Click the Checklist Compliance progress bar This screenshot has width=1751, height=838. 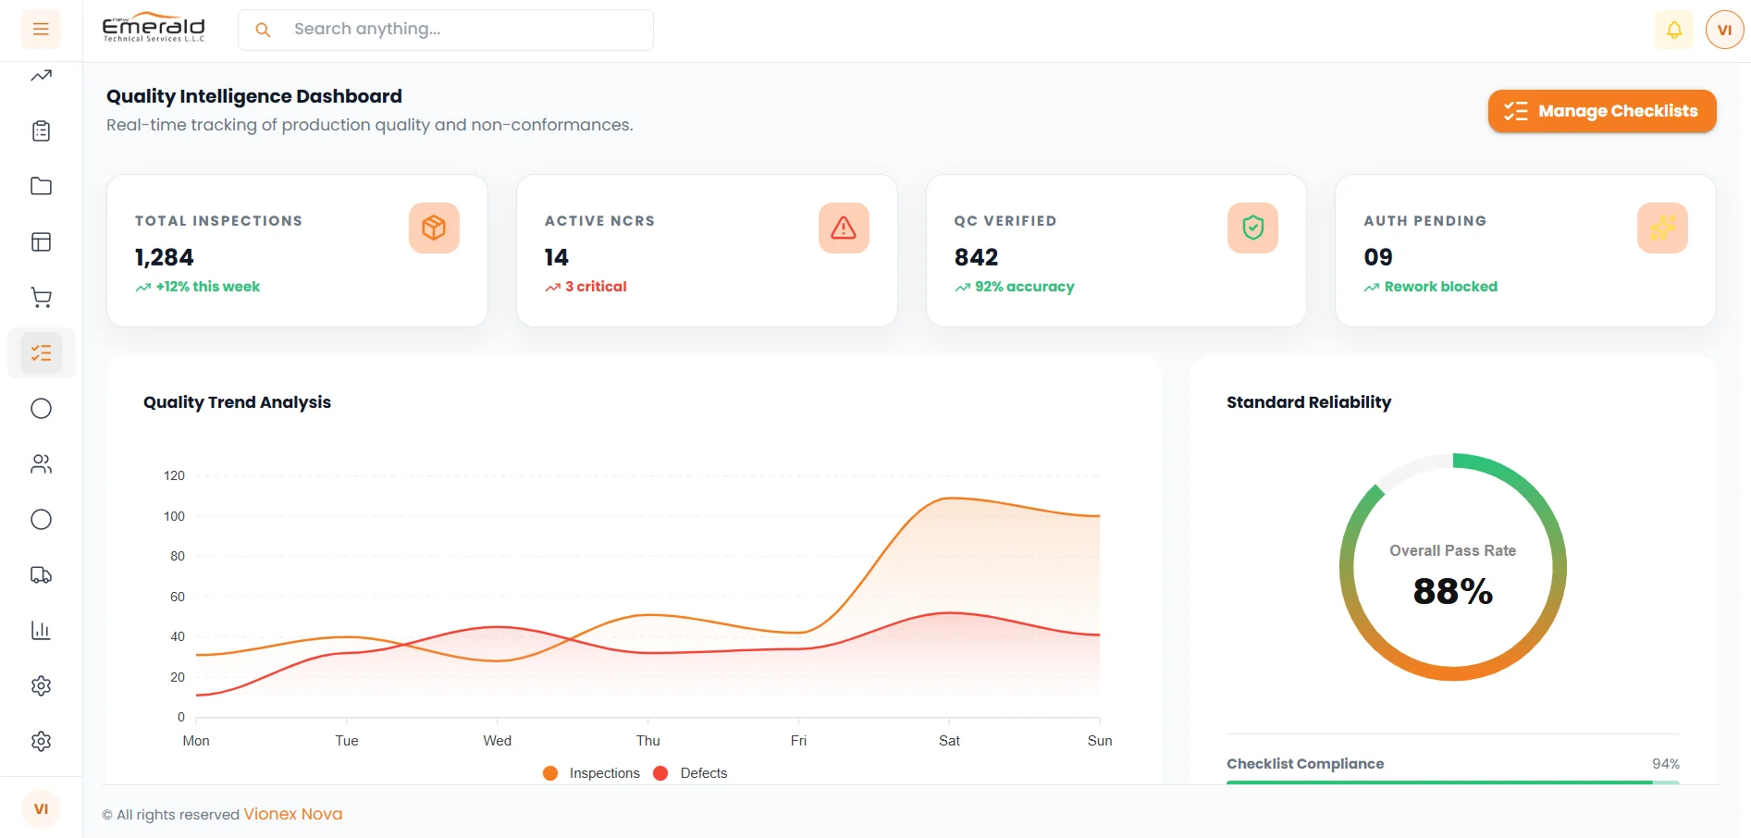coord(1453,783)
